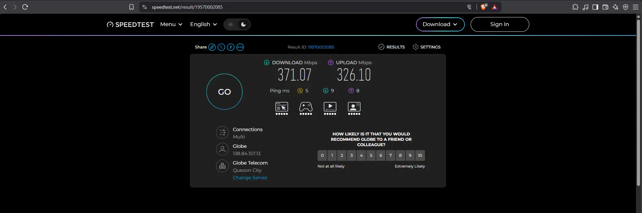Rate recommendation 9
Viewport: 642px width, 213px height.
pyautogui.click(x=410, y=155)
